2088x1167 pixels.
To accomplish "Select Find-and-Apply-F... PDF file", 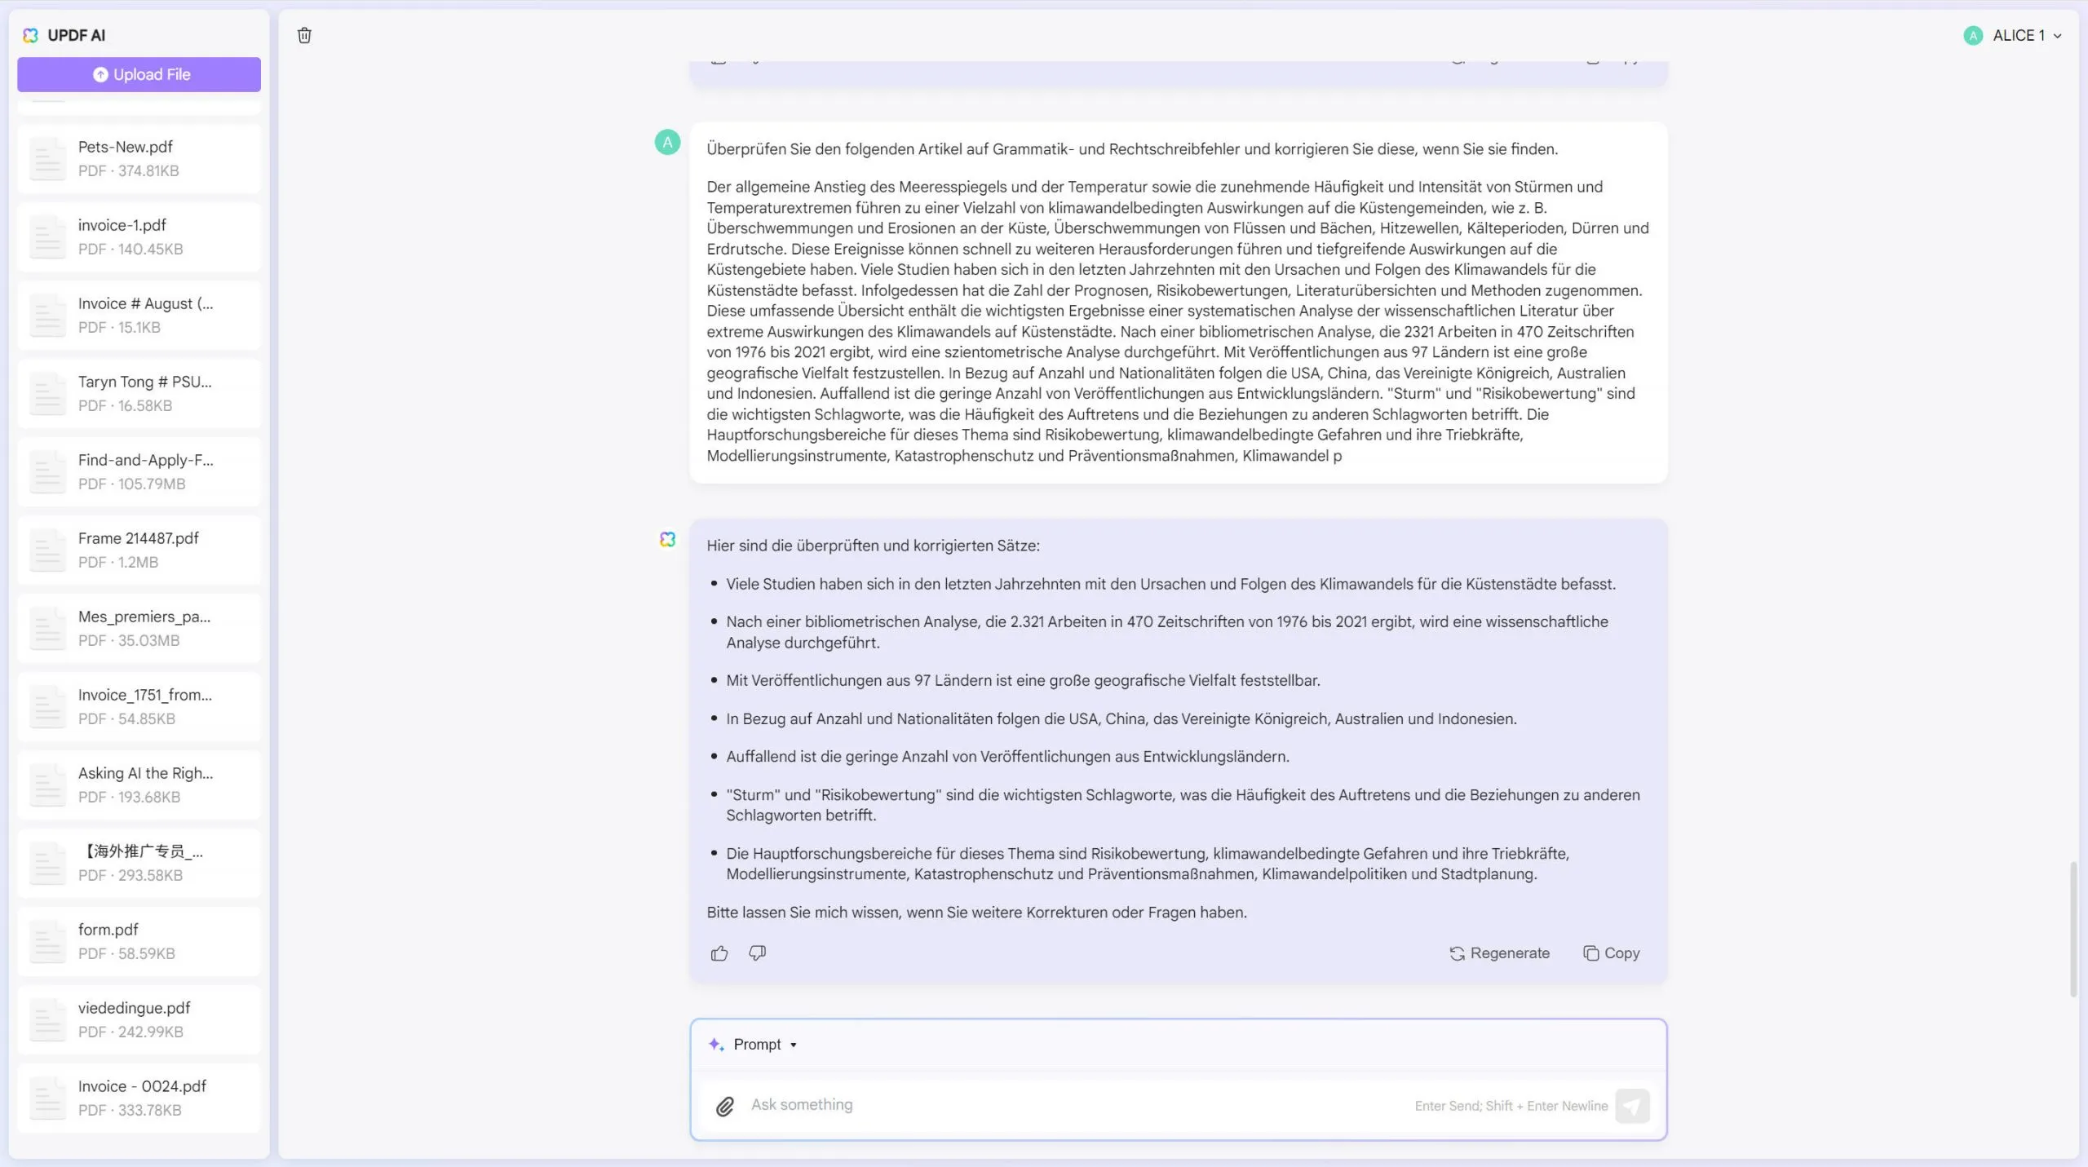I will (138, 471).
